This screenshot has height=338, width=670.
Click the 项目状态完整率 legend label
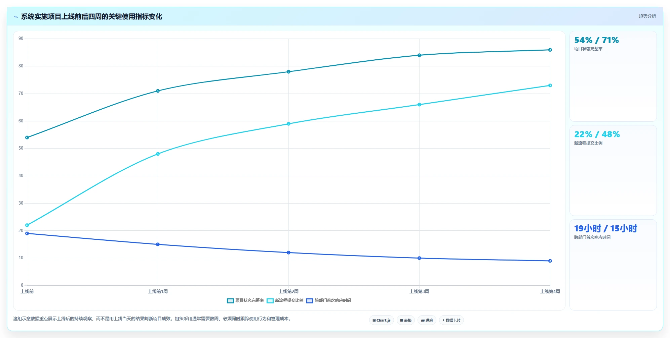coord(249,300)
